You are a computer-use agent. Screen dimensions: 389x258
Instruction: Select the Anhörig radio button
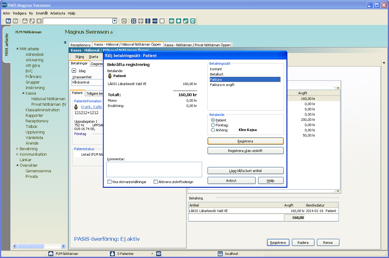click(213, 130)
